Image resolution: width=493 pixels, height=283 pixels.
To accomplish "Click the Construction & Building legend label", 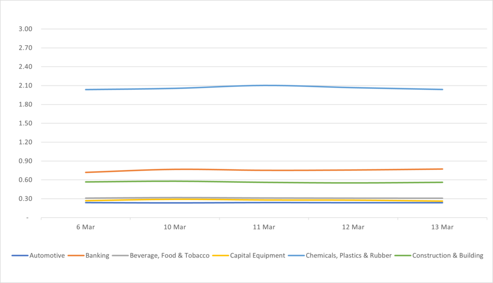I will [x=447, y=256].
